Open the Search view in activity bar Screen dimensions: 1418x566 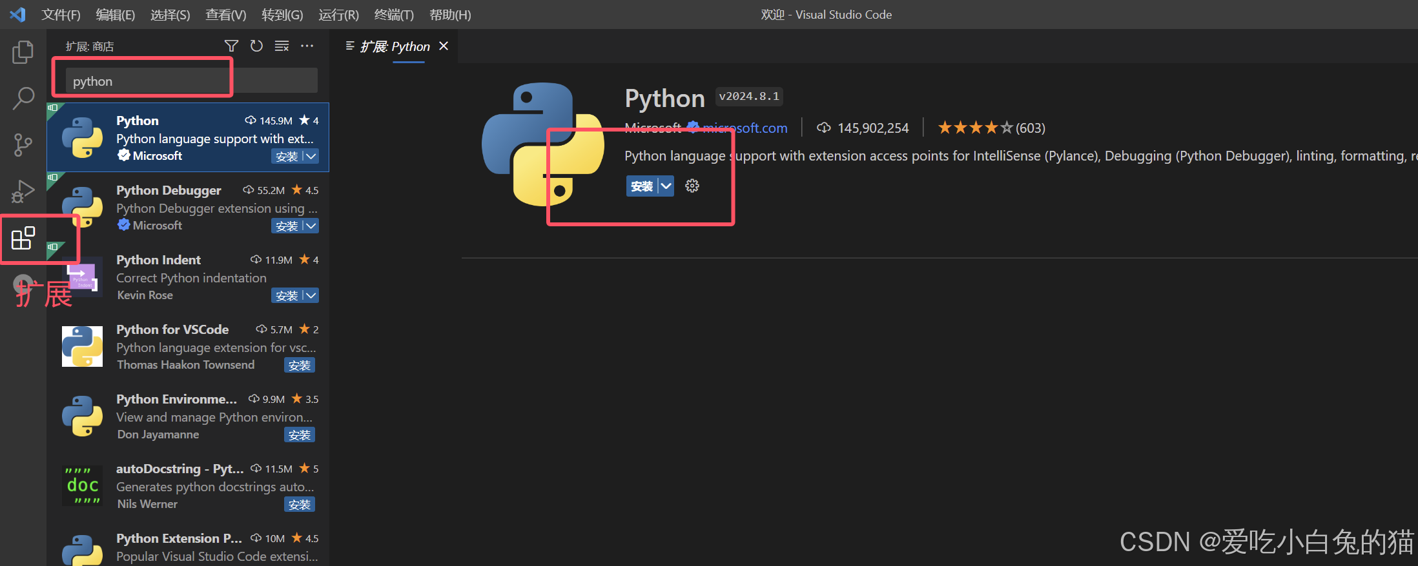click(23, 99)
